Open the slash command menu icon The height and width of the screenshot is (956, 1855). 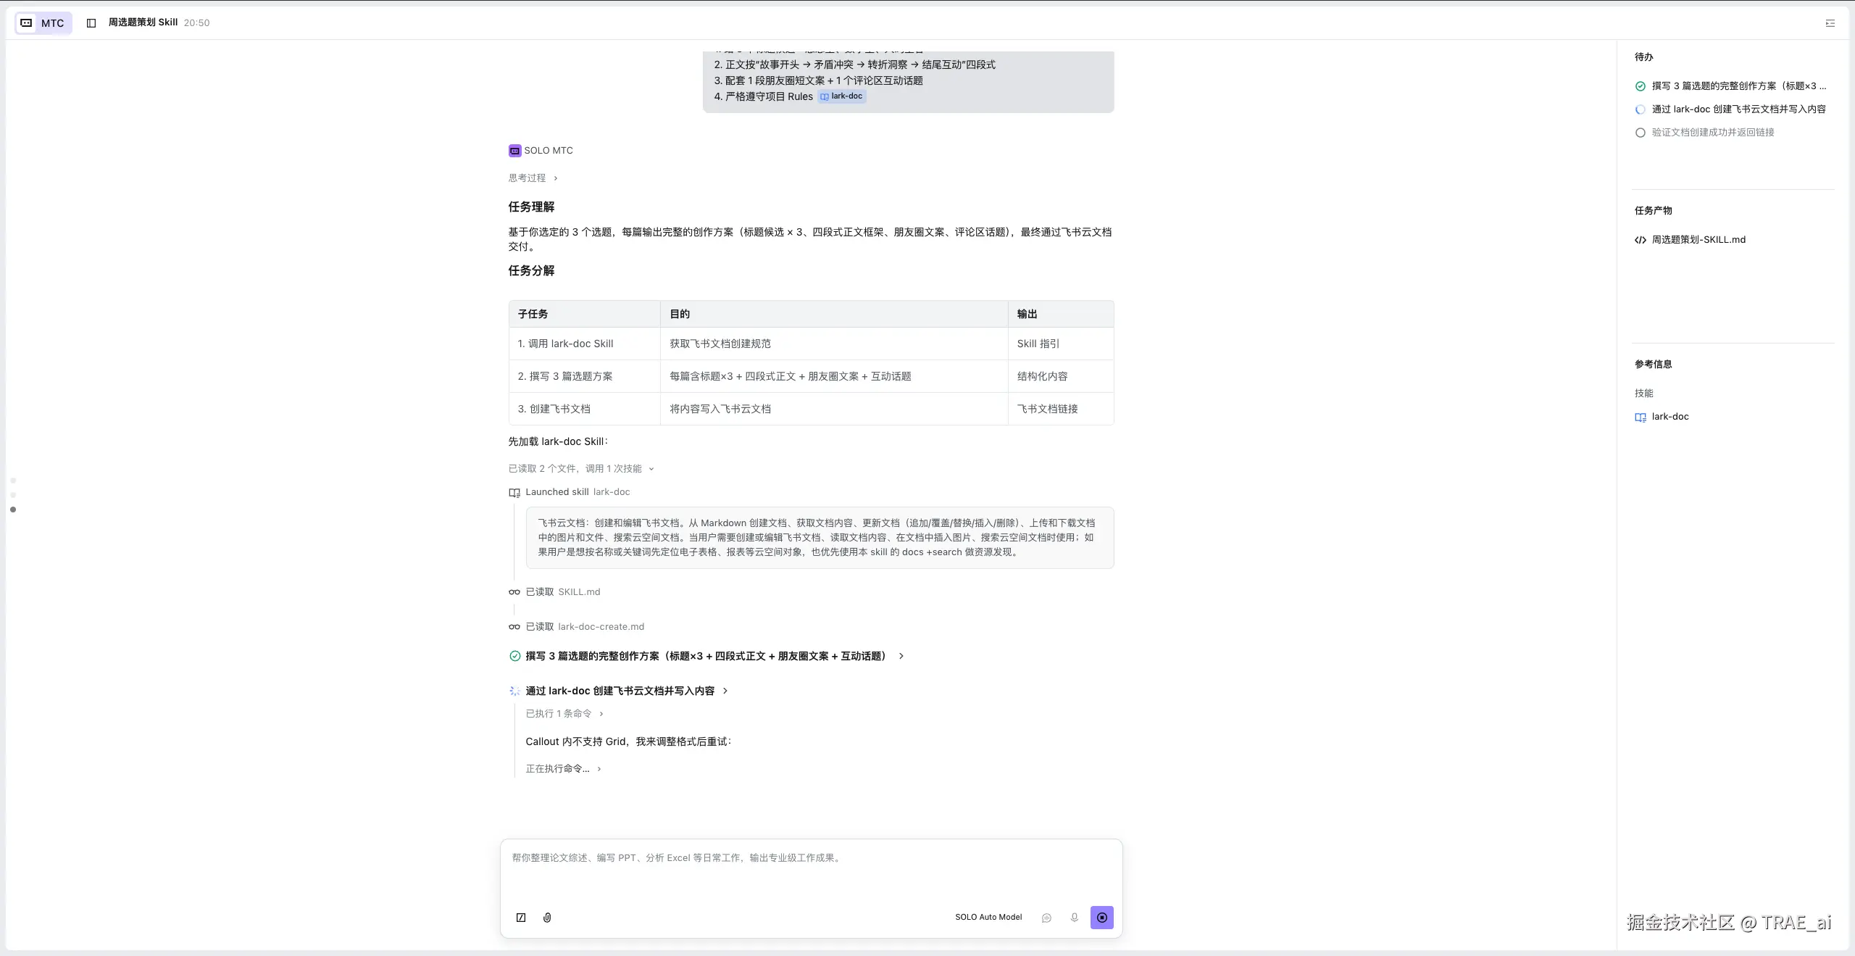[520, 918]
